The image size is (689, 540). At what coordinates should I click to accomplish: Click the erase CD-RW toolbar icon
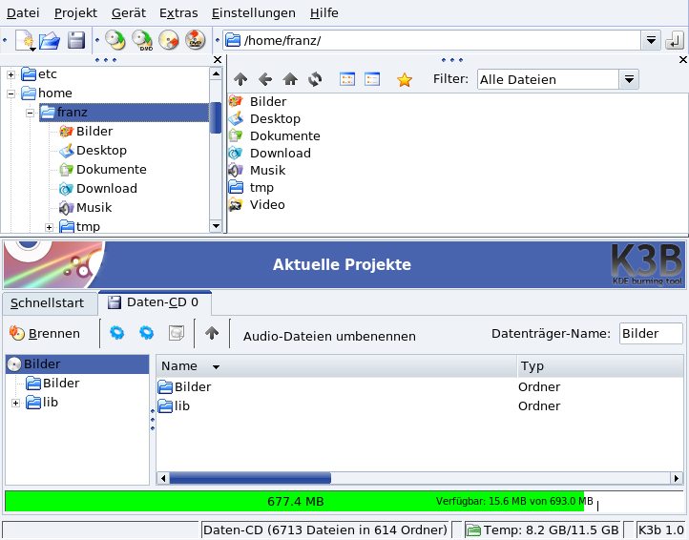pyautogui.click(x=169, y=40)
